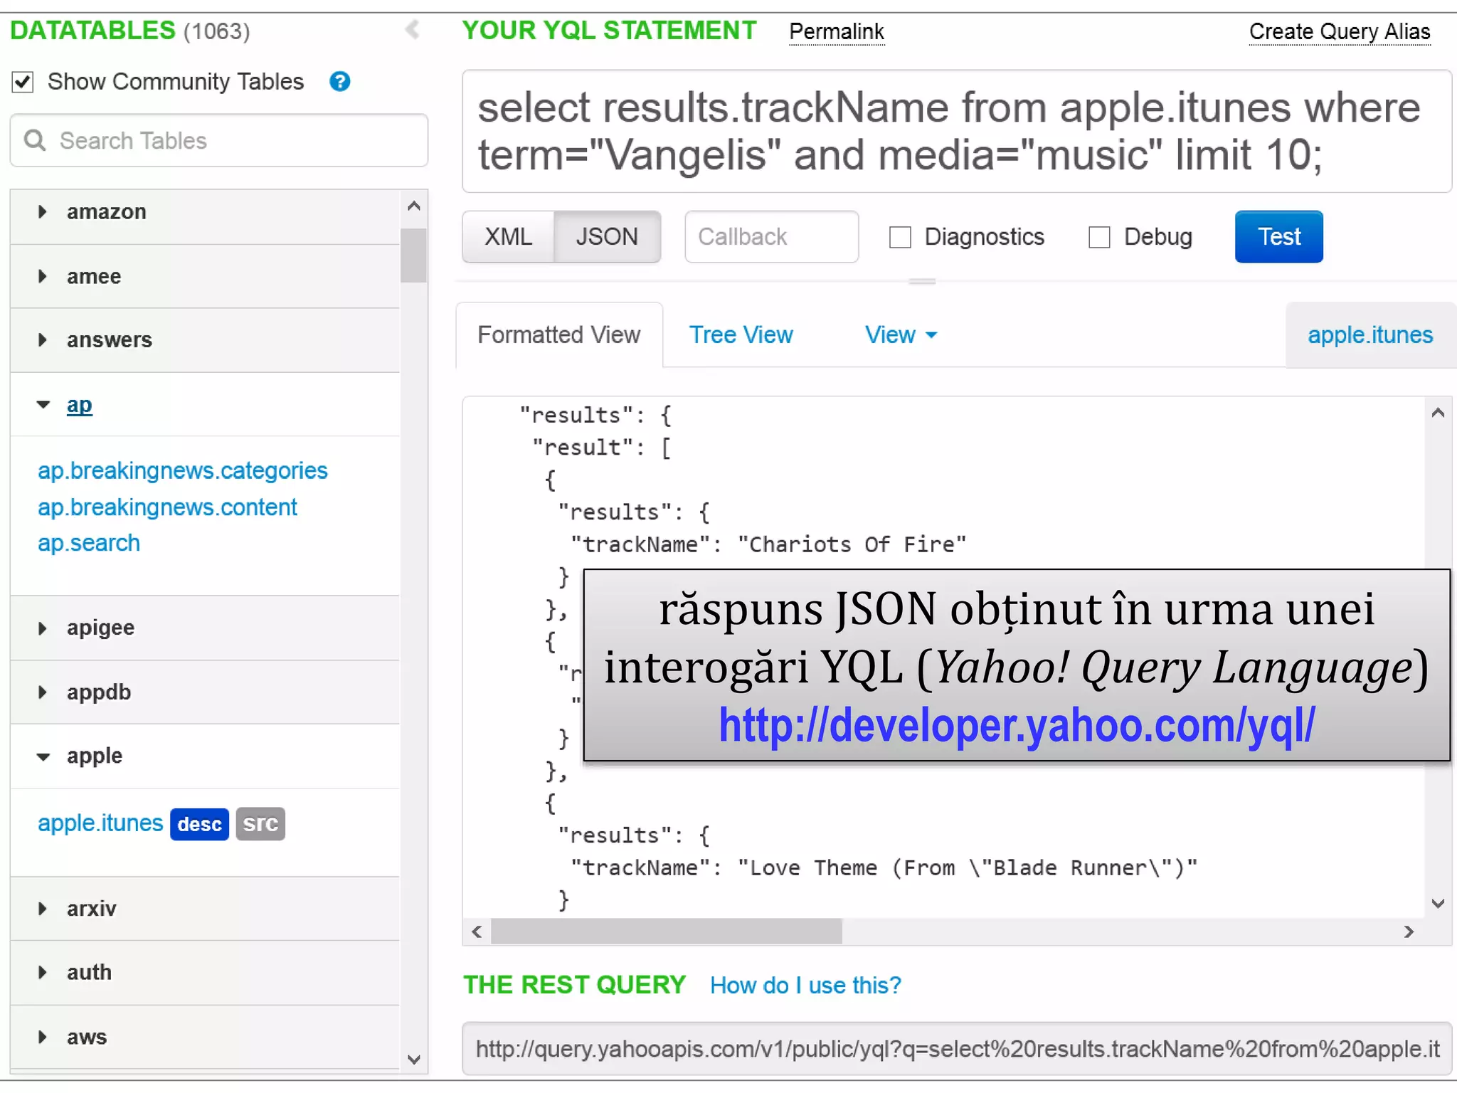Click the Love Theme trackName line

884,867
